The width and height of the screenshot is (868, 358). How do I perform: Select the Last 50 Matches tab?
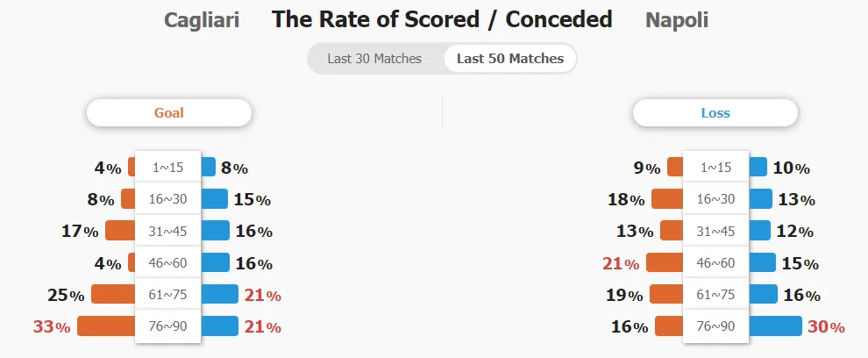pos(509,59)
